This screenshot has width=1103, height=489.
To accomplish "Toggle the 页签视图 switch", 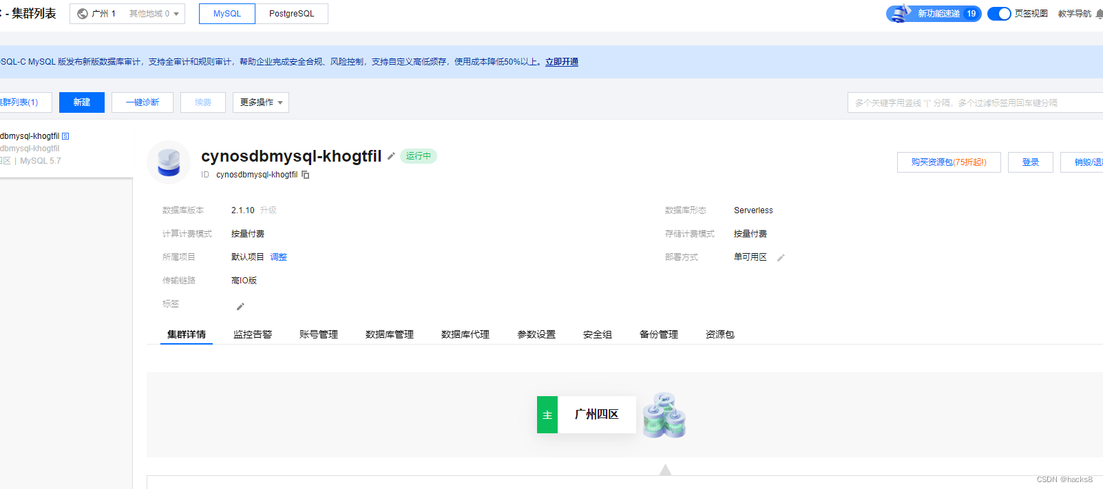I will pyautogui.click(x=999, y=14).
